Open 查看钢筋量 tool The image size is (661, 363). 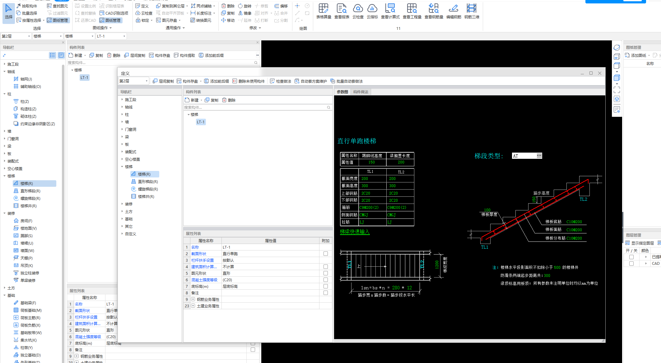434,11
